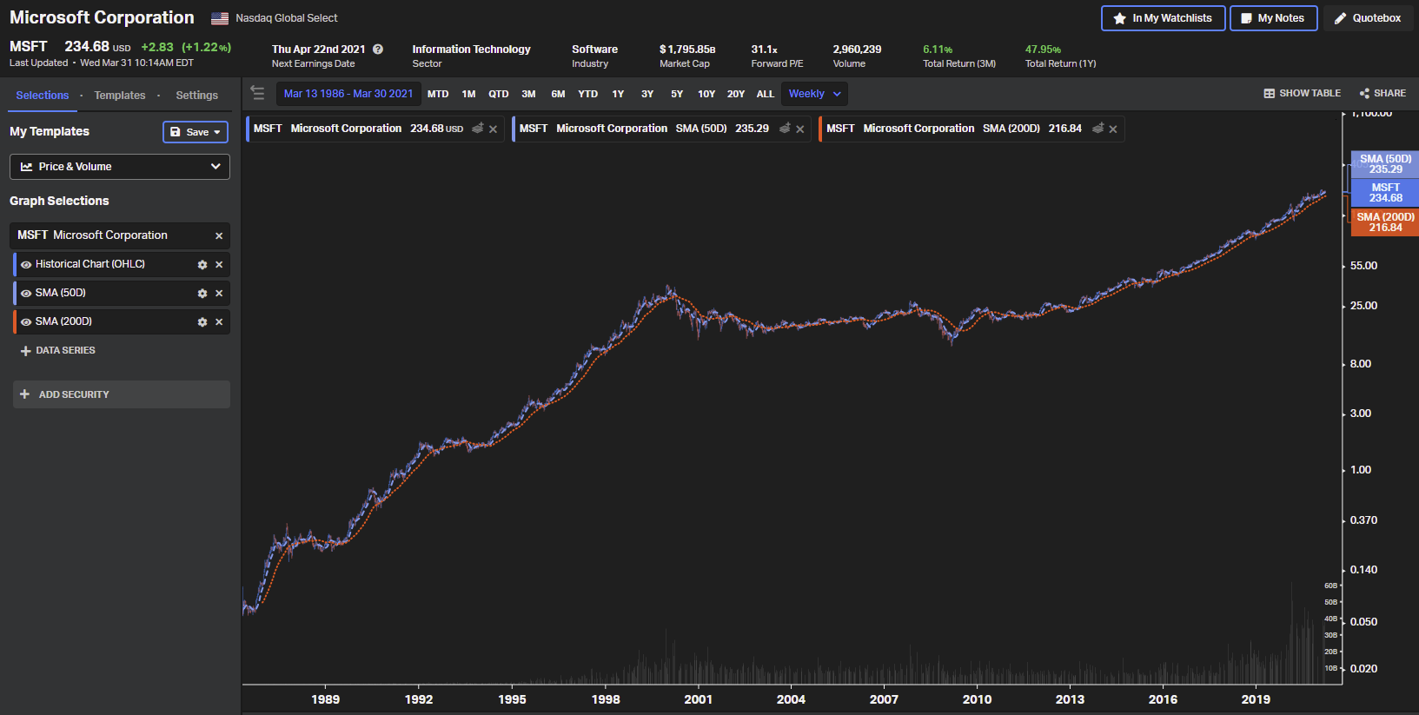
Task: Select 3Y time range
Action: tap(647, 94)
